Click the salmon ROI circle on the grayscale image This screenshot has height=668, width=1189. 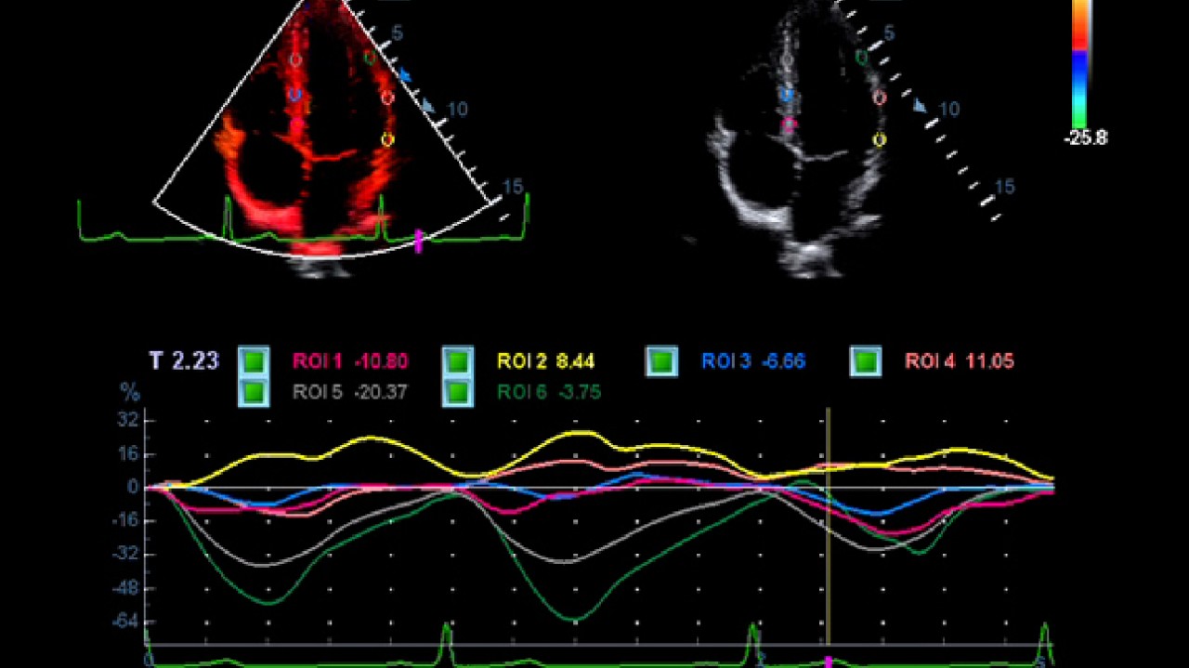880,98
